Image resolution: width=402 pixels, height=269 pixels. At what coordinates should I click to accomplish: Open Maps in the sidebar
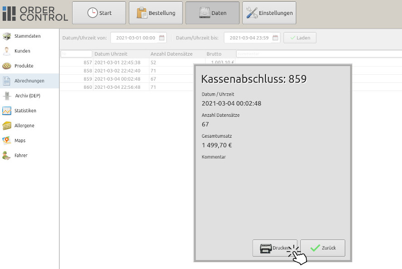[x=20, y=140]
